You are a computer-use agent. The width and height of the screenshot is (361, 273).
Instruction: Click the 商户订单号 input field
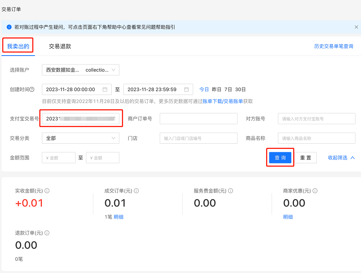[198, 119]
